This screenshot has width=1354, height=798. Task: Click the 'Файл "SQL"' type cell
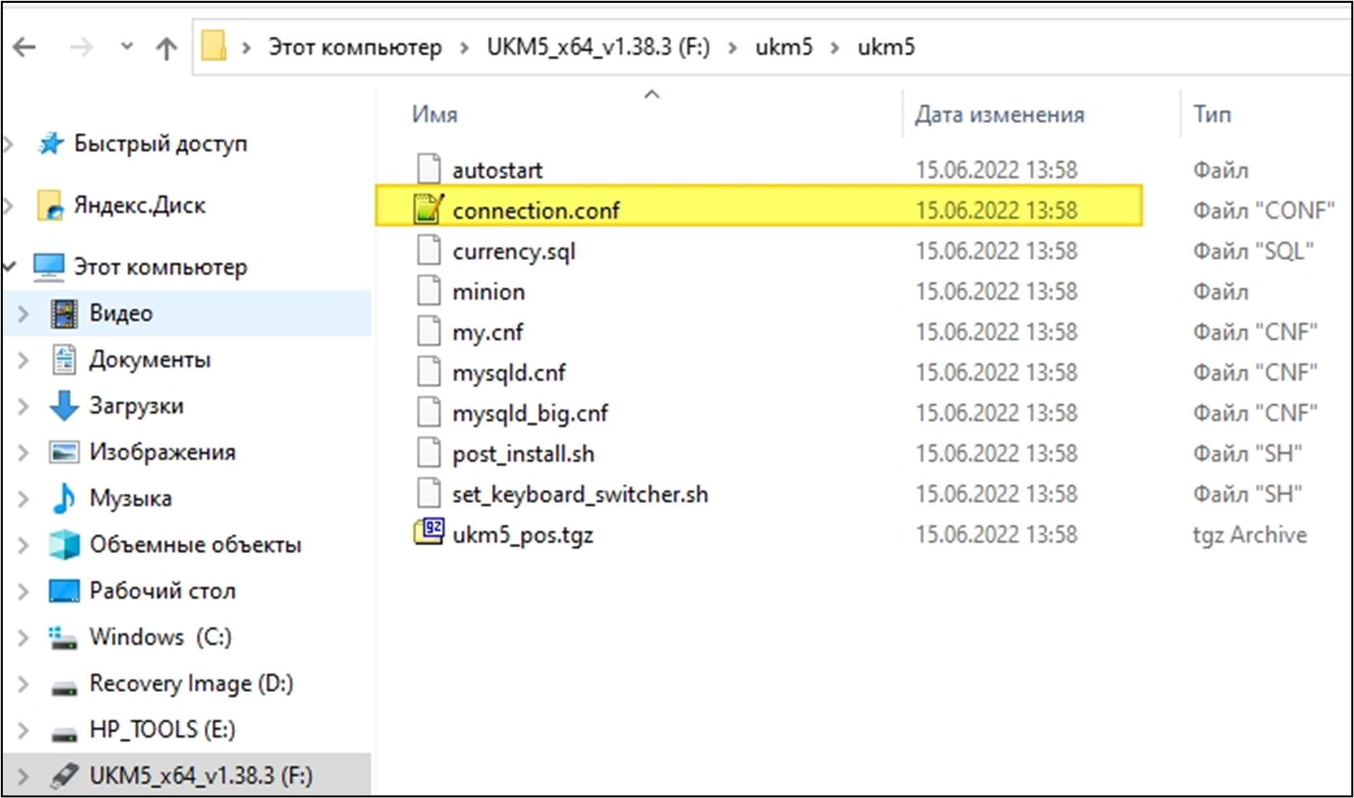[x=1253, y=251]
